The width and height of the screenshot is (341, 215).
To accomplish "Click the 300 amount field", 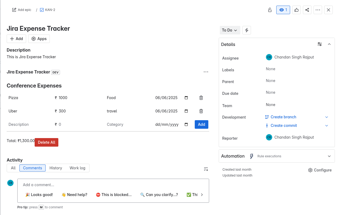I will tap(80, 111).
